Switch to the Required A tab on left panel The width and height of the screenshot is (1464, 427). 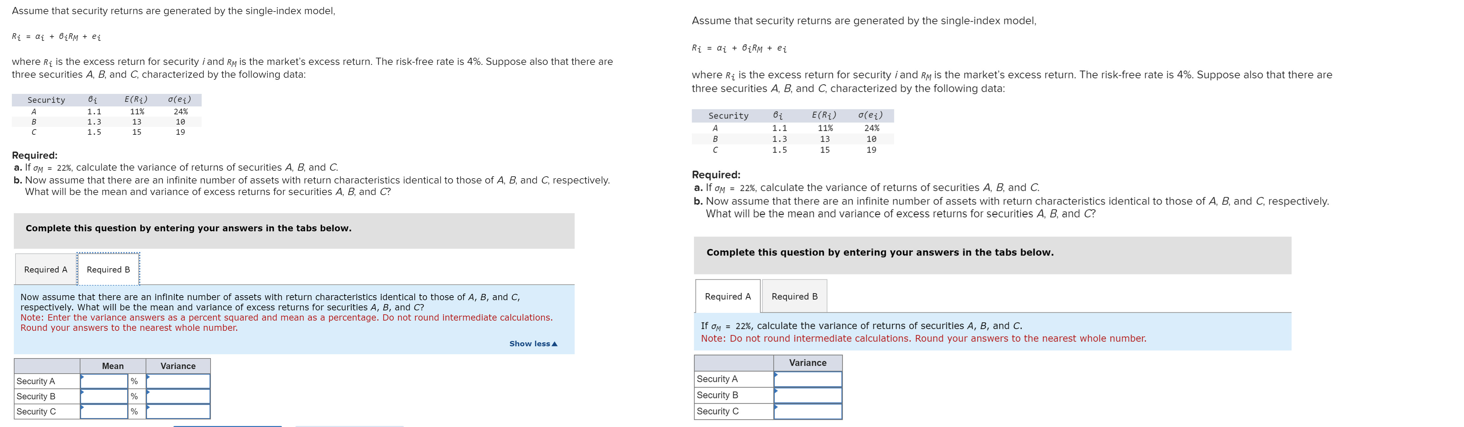(x=45, y=269)
